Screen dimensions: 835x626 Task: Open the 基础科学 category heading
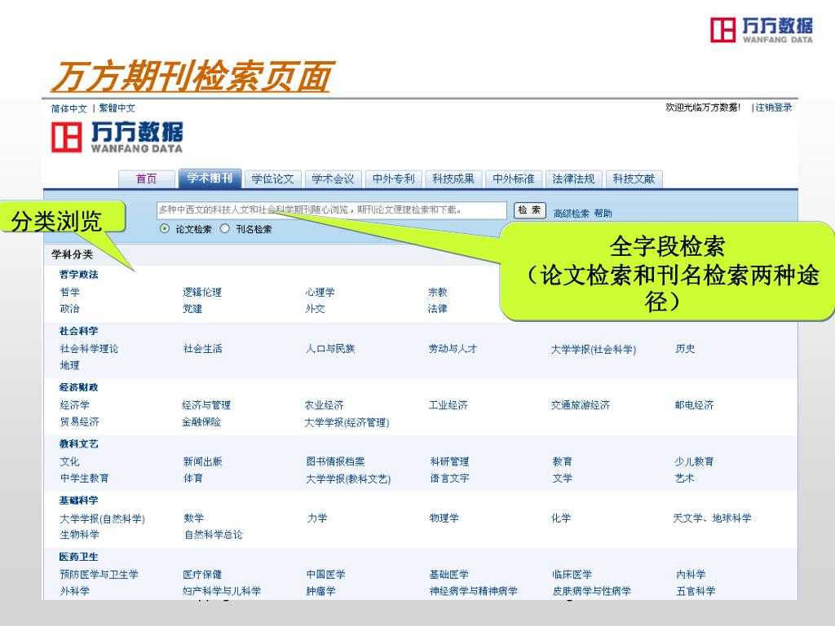(79, 500)
